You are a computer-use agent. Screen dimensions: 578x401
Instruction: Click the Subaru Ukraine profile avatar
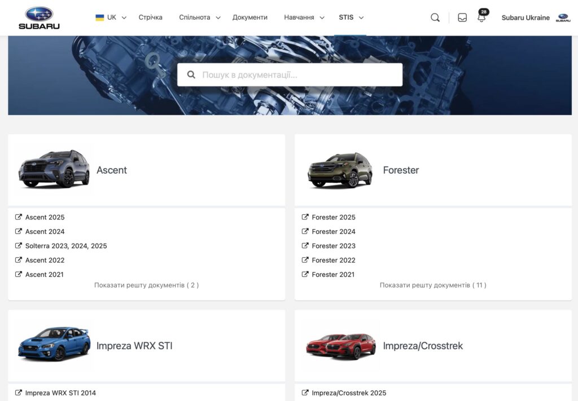pos(563,17)
